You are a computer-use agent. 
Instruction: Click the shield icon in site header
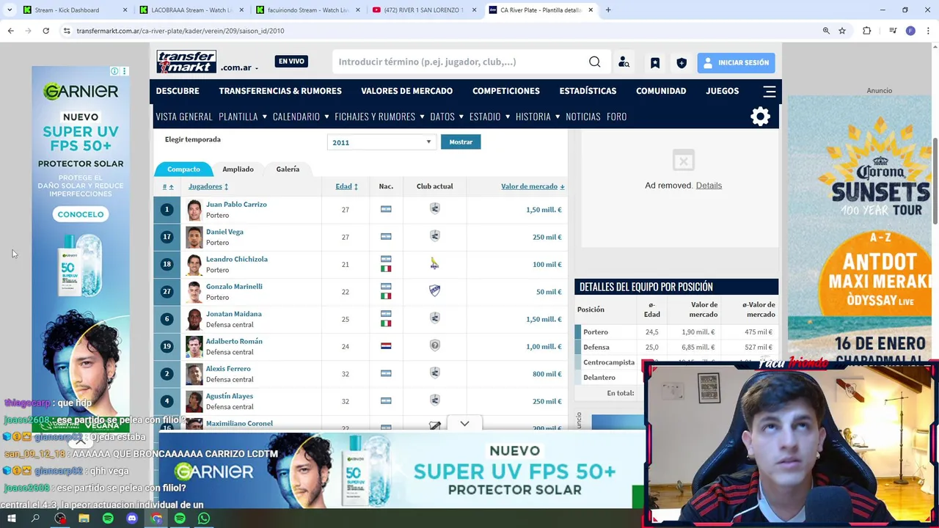click(682, 63)
